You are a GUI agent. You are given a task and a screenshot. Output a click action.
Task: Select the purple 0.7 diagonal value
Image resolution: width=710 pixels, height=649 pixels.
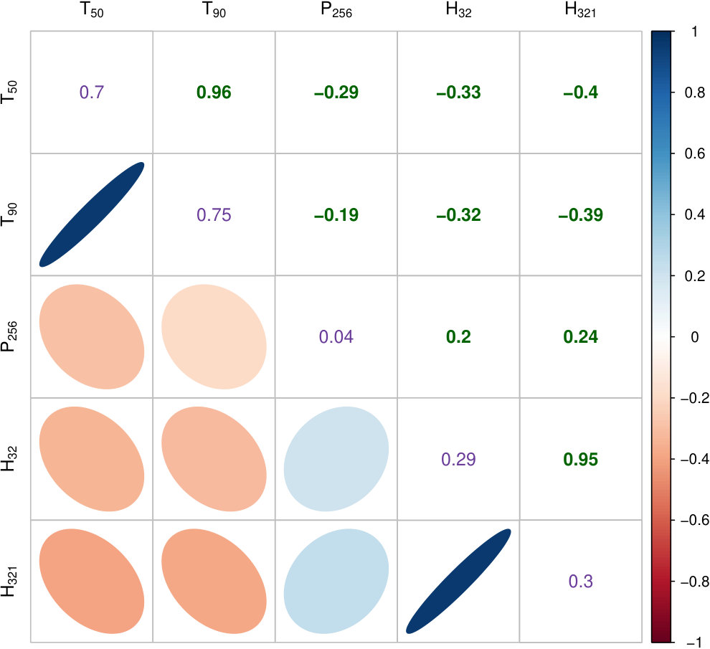92,93
